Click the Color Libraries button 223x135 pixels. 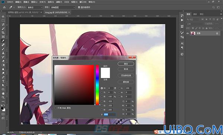point(126,82)
